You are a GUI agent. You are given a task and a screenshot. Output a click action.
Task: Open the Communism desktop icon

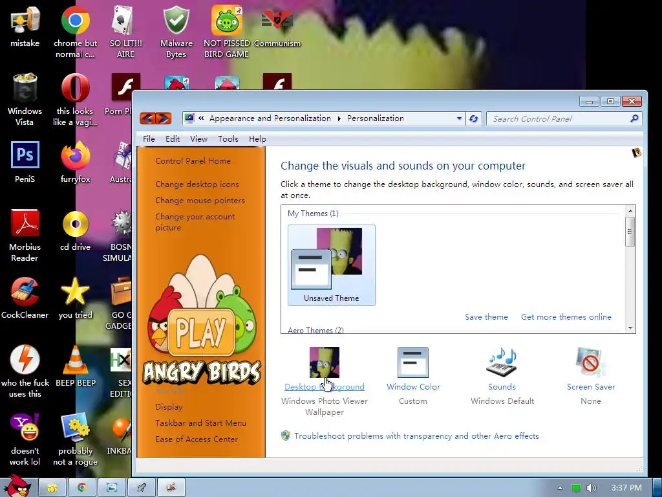277,20
